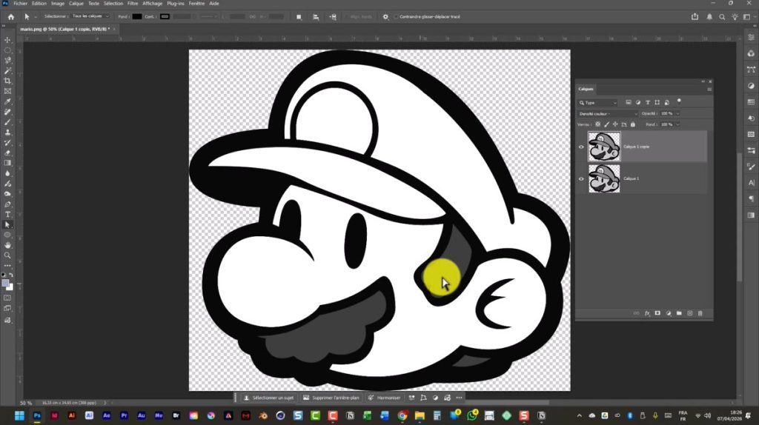Create a new group with folder icon
Image resolution: width=759 pixels, height=425 pixels.
[679, 313]
